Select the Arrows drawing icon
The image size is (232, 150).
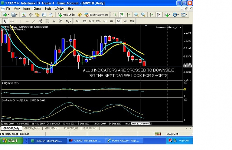pyautogui.click(x=67, y=21)
